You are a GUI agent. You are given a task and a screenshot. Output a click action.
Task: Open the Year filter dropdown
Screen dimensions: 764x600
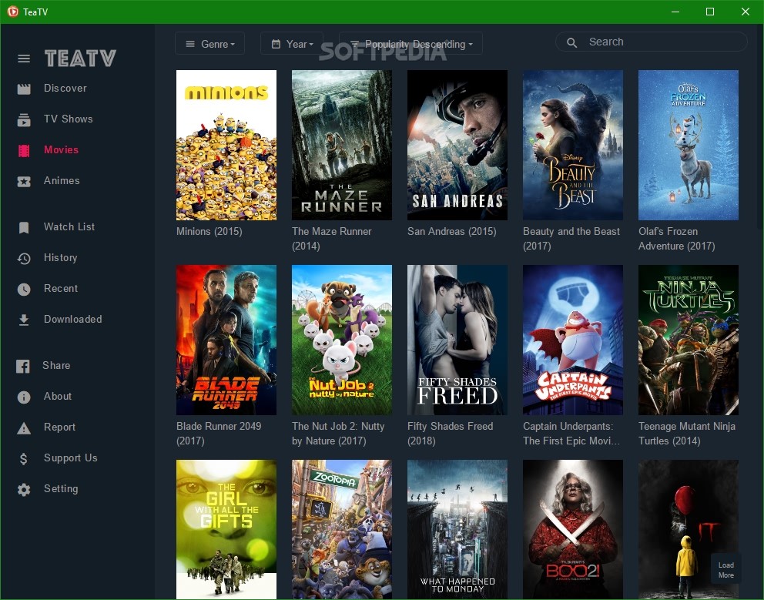click(x=292, y=44)
